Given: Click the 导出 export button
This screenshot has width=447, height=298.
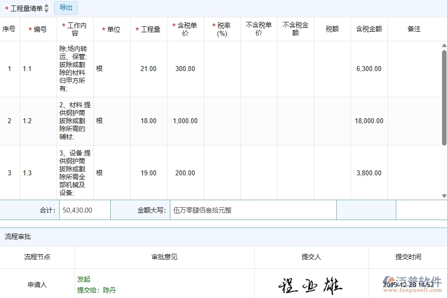Looking at the screenshot, I should (x=66, y=7).
